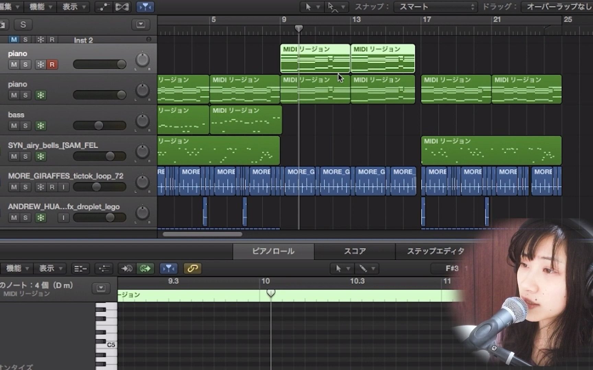Switch to the スコア tab
Viewport: 593px width, 370px height.
coord(354,251)
